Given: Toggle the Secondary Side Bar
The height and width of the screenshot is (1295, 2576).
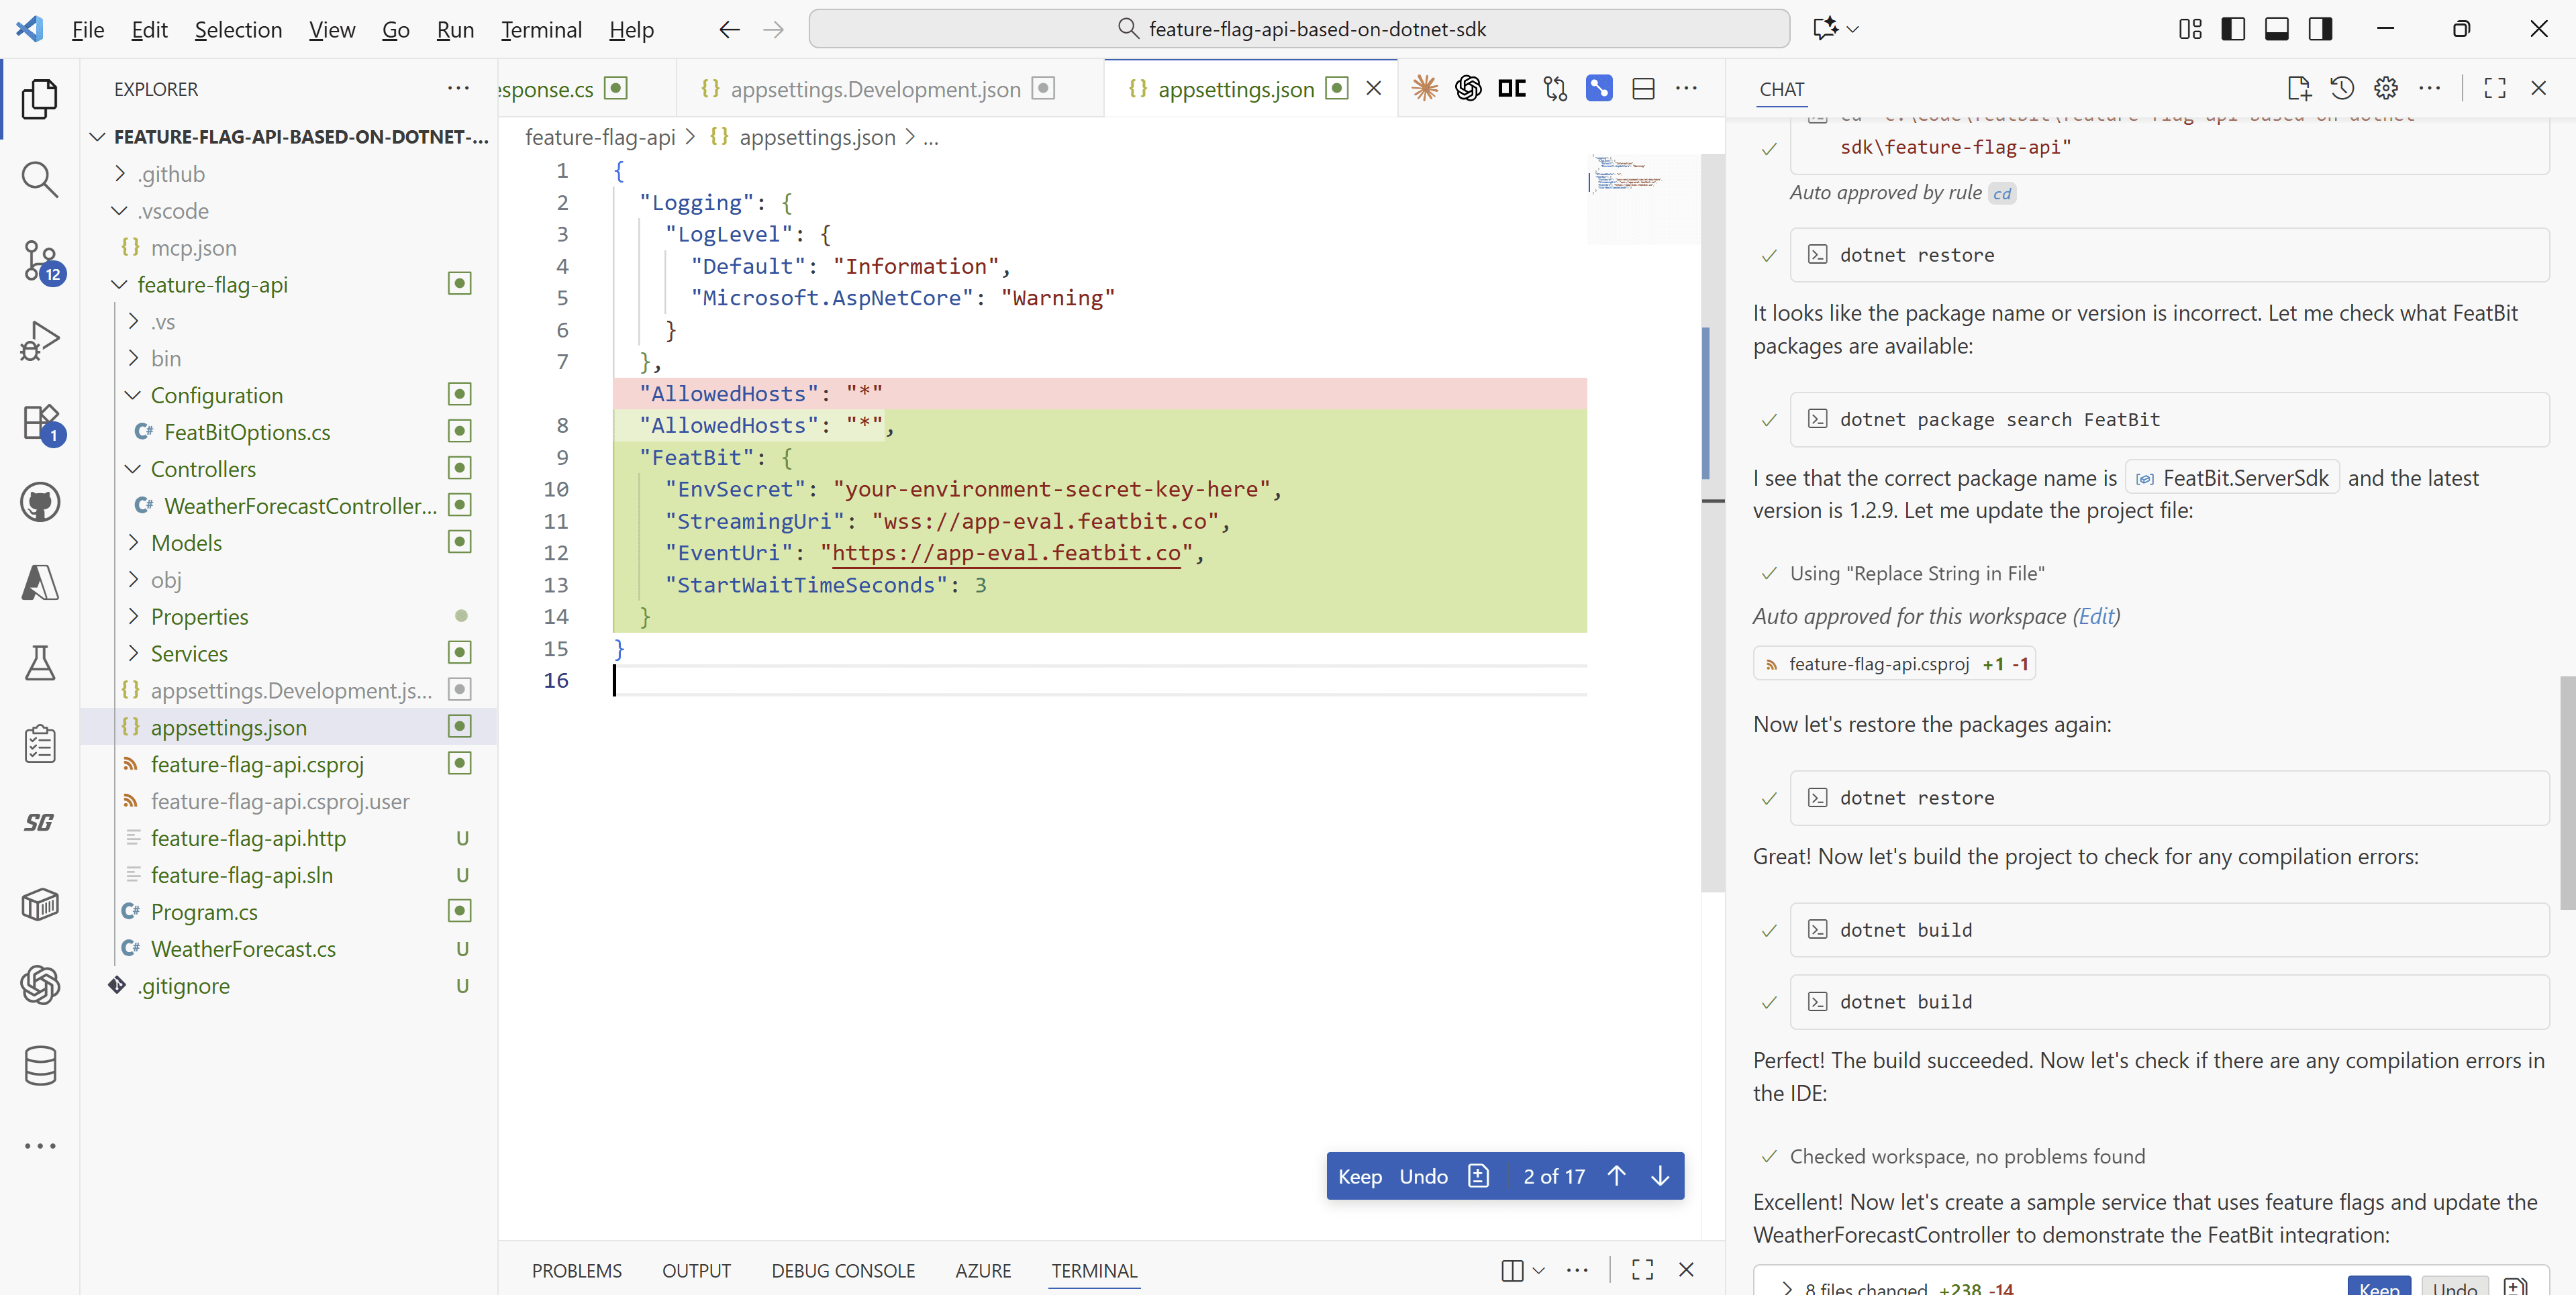Looking at the screenshot, I should coord(2320,29).
